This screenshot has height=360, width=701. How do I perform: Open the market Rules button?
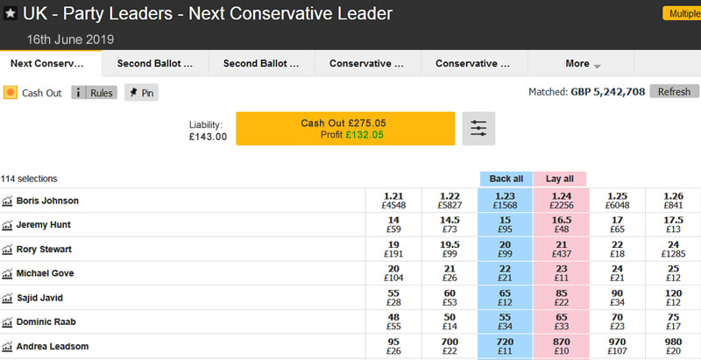click(94, 92)
